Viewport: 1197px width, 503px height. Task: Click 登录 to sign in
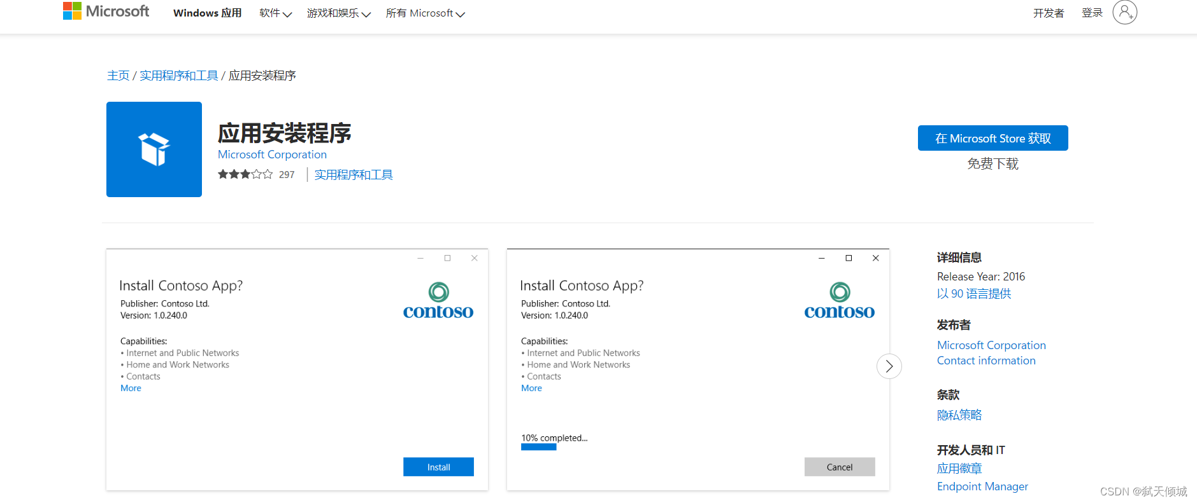[x=1092, y=13]
